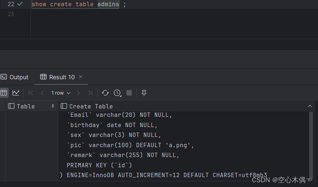The width and height of the screenshot is (318, 187).
Task: Reload the result data
Action: pos(105,93)
